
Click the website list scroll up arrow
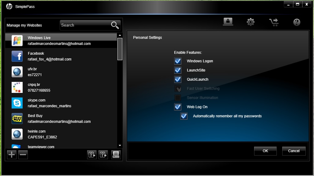coord(120,35)
